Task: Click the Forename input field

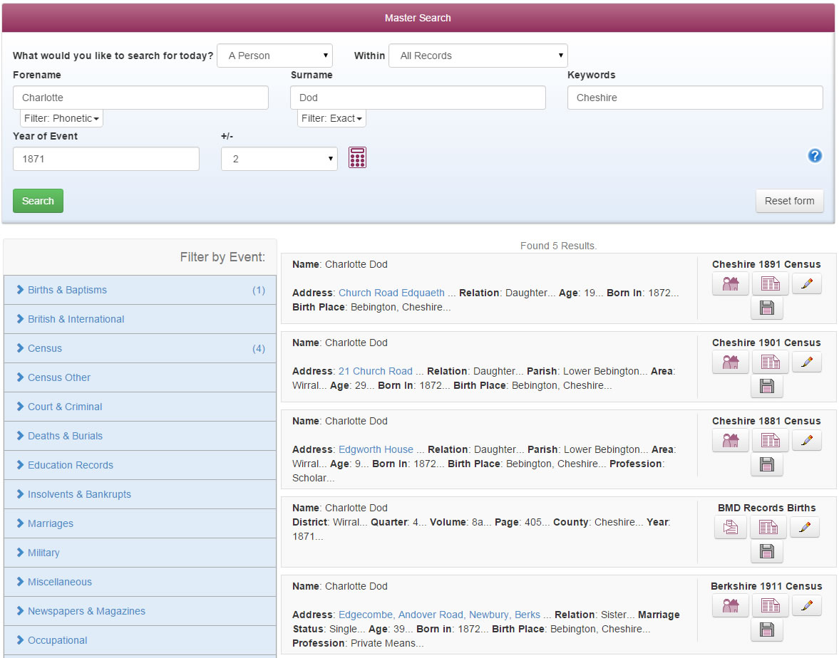Action: tap(140, 98)
